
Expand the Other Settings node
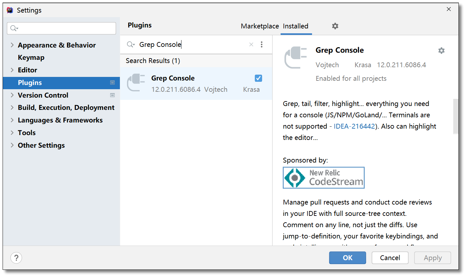tap(12, 145)
